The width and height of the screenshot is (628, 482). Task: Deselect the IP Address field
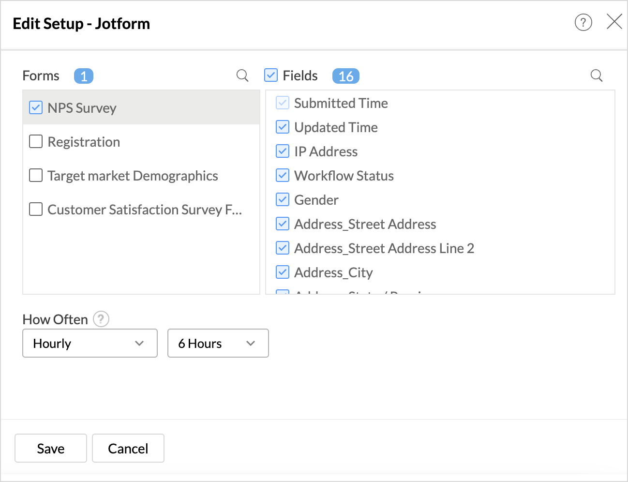(283, 151)
